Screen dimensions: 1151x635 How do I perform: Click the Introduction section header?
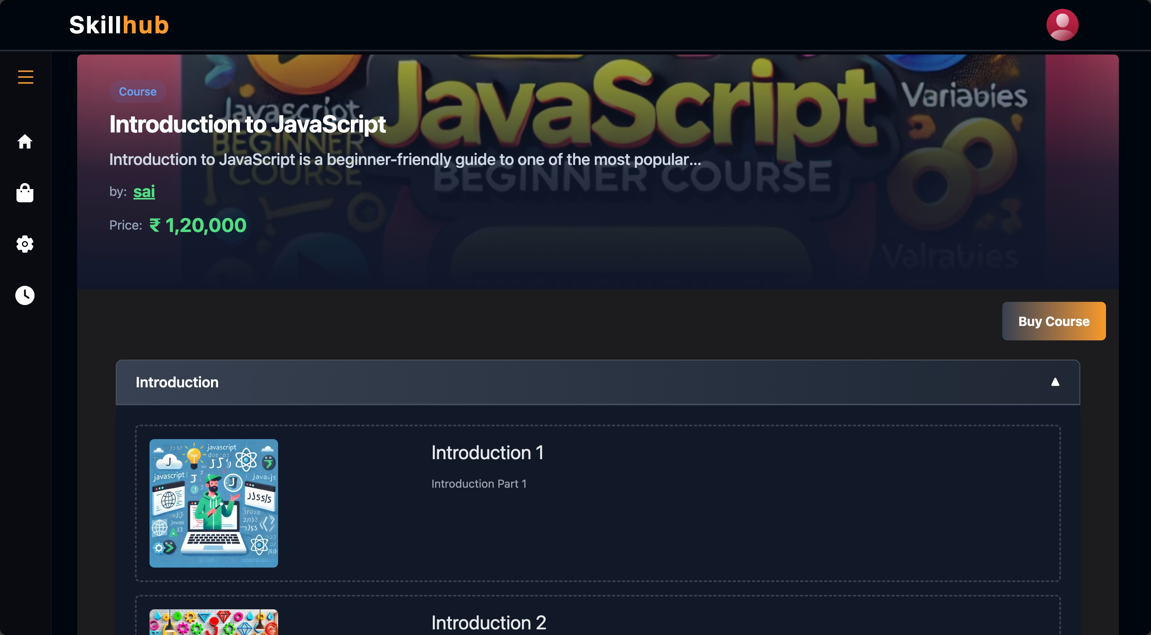(x=177, y=383)
